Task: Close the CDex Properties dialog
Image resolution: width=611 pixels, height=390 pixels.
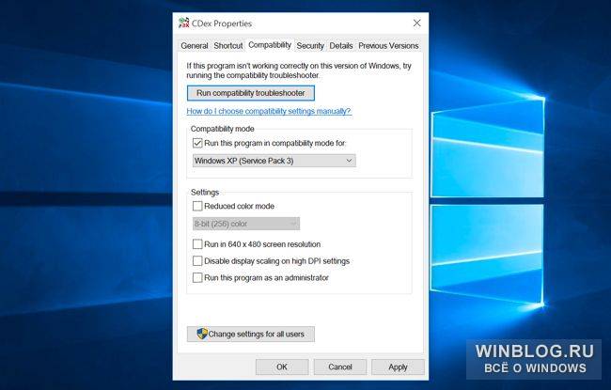Action: 417,23
